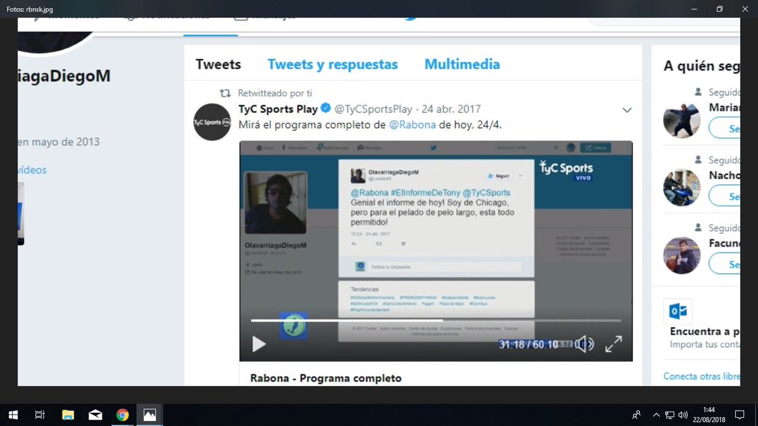
Task: Open the Mail app from taskbar
Action: (x=95, y=415)
